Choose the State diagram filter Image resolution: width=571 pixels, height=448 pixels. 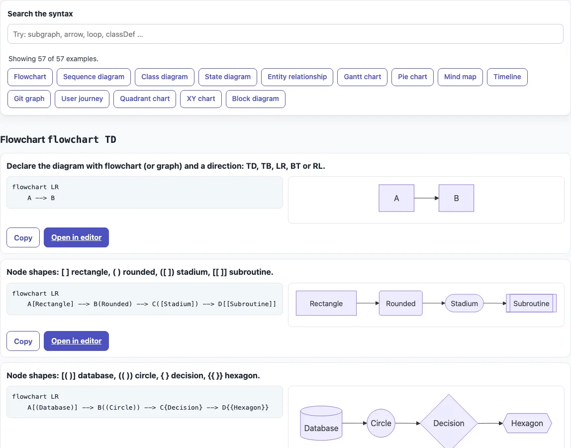[228, 77]
